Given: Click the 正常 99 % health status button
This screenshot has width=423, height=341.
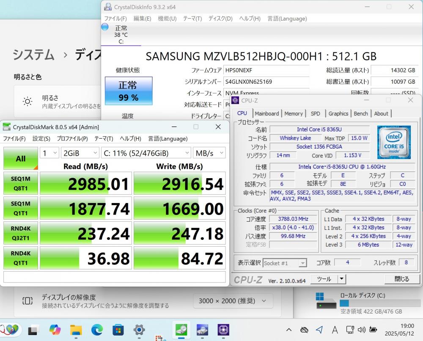Looking at the screenshot, I should tap(129, 91).
